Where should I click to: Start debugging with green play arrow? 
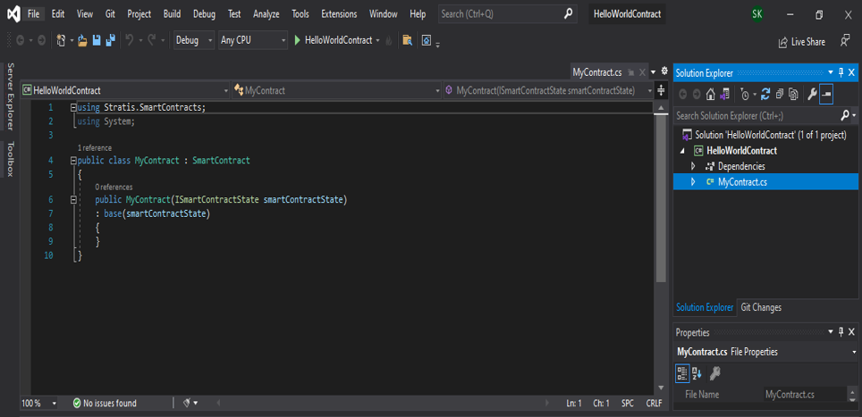click(x=298, y=40)
